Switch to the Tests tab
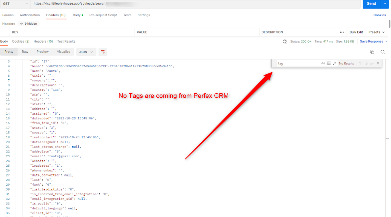Screen dimensions: 391x217 coord(127,15)
